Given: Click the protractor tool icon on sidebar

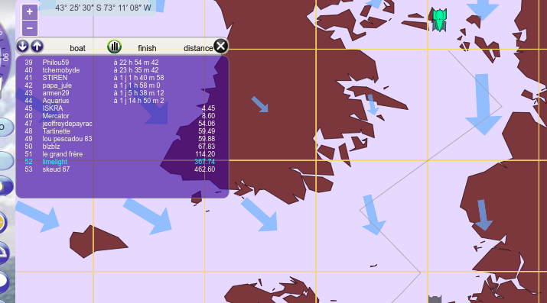Looking at the screenshot, I should (x=4, y=253).
